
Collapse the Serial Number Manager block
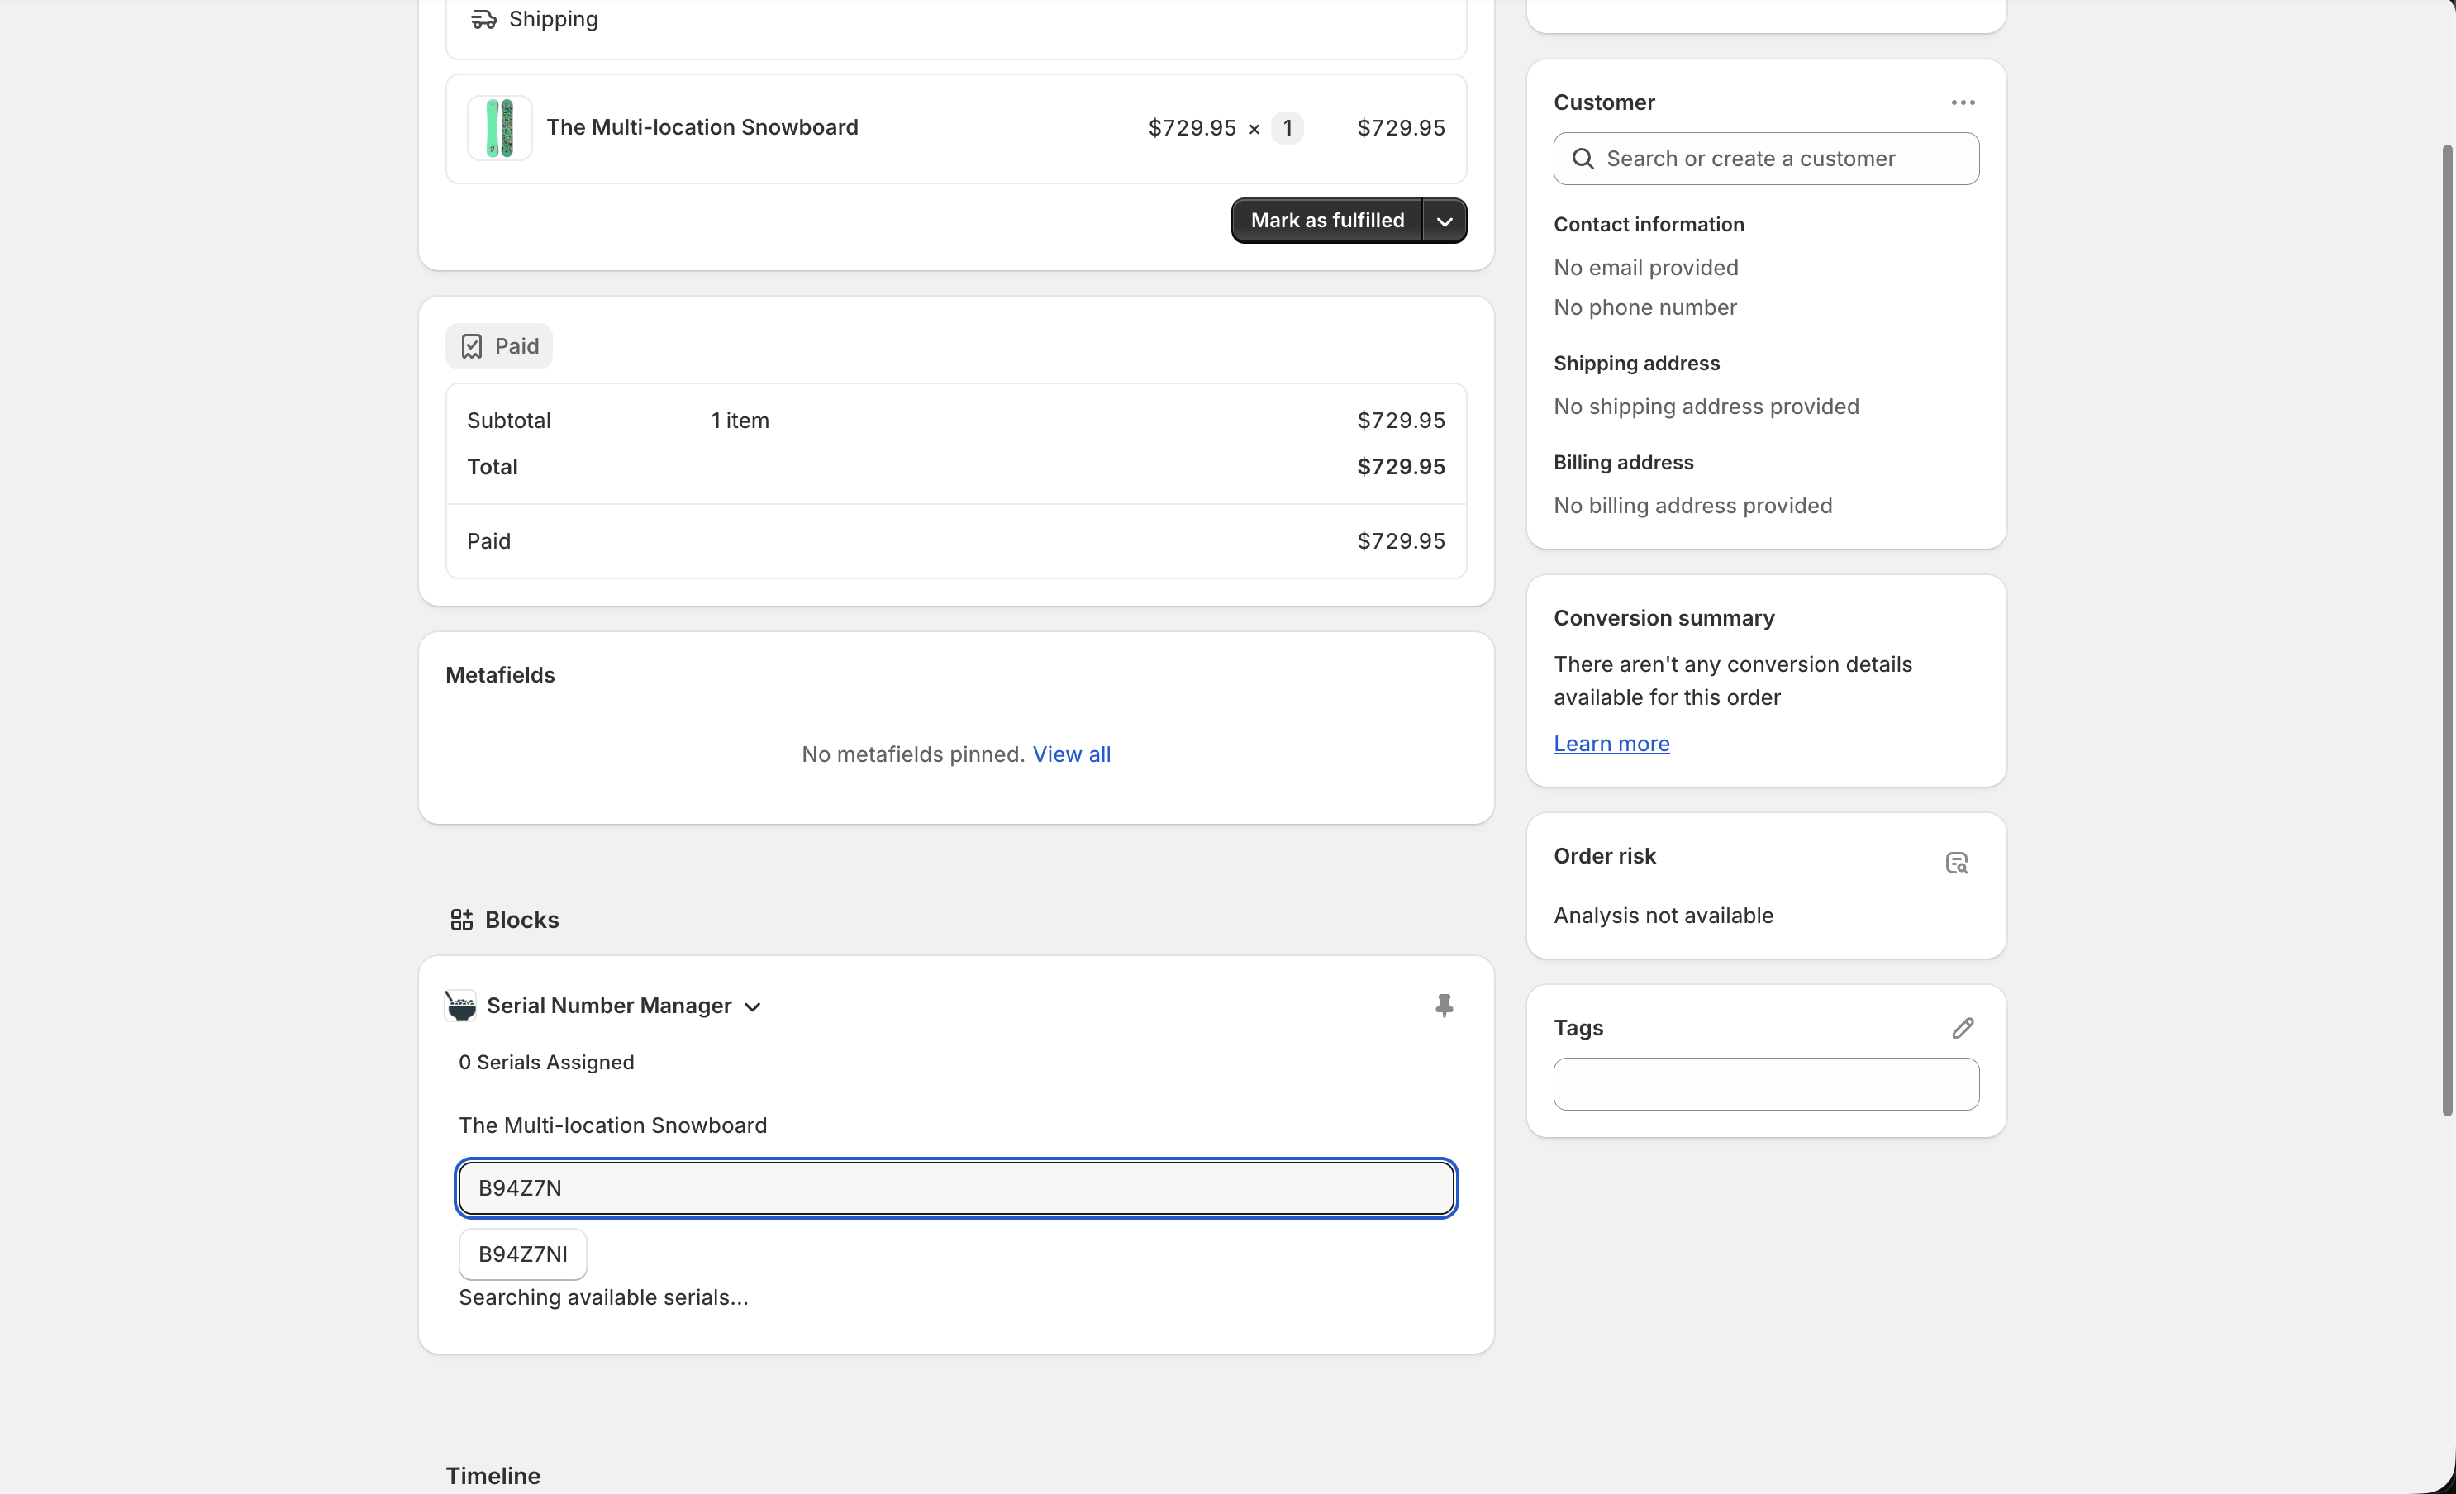(751, 1006)
